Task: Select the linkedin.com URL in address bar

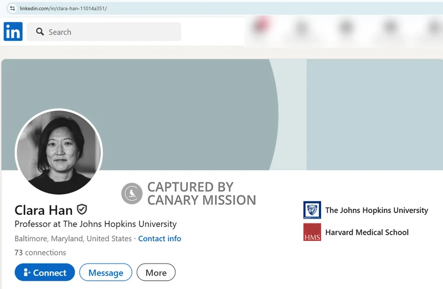Action: (63, 8)
